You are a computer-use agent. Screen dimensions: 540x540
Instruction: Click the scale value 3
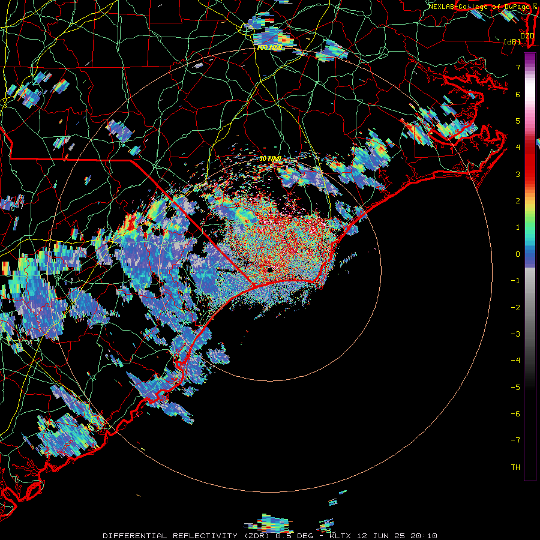click(x=518, y=174)
